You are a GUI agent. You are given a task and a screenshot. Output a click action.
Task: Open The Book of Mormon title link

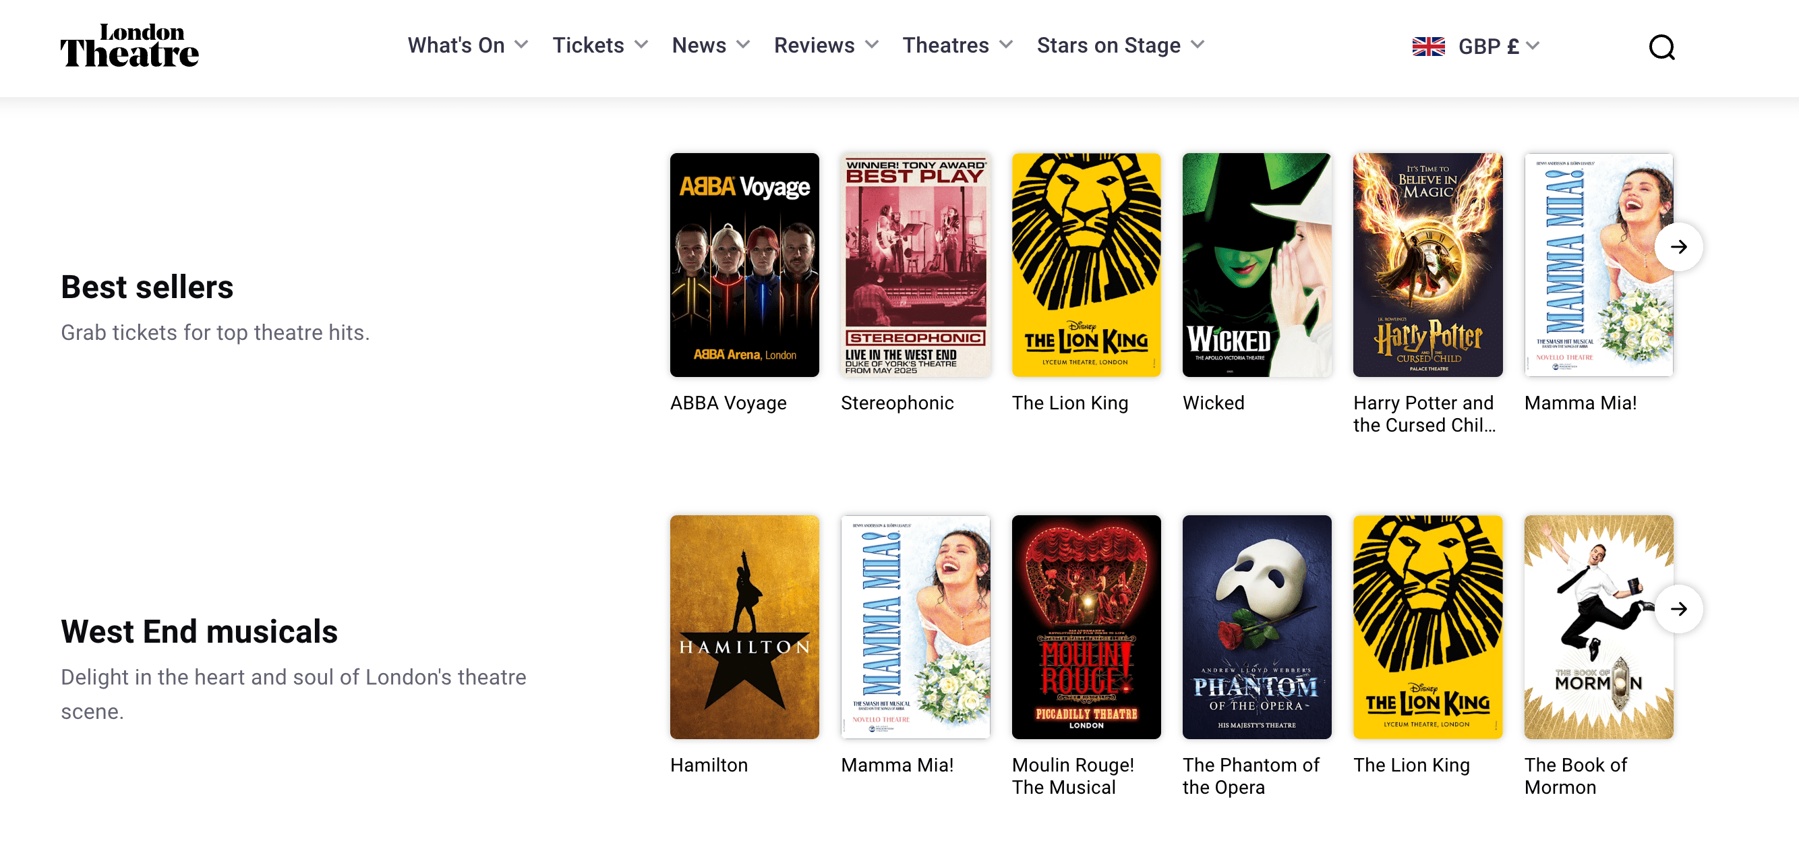(1575, 776)
